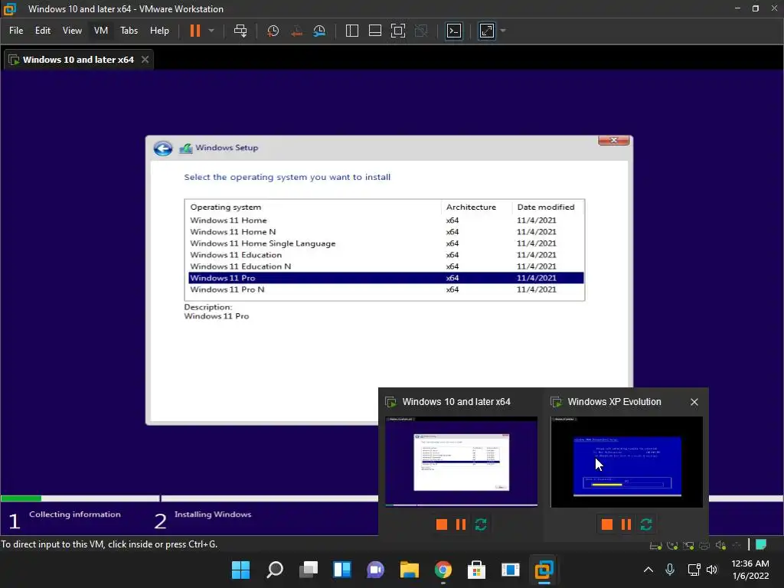Restart Windows XP Evolution from preview
This screenshot has height=588, width=784.
pos(646,524)
